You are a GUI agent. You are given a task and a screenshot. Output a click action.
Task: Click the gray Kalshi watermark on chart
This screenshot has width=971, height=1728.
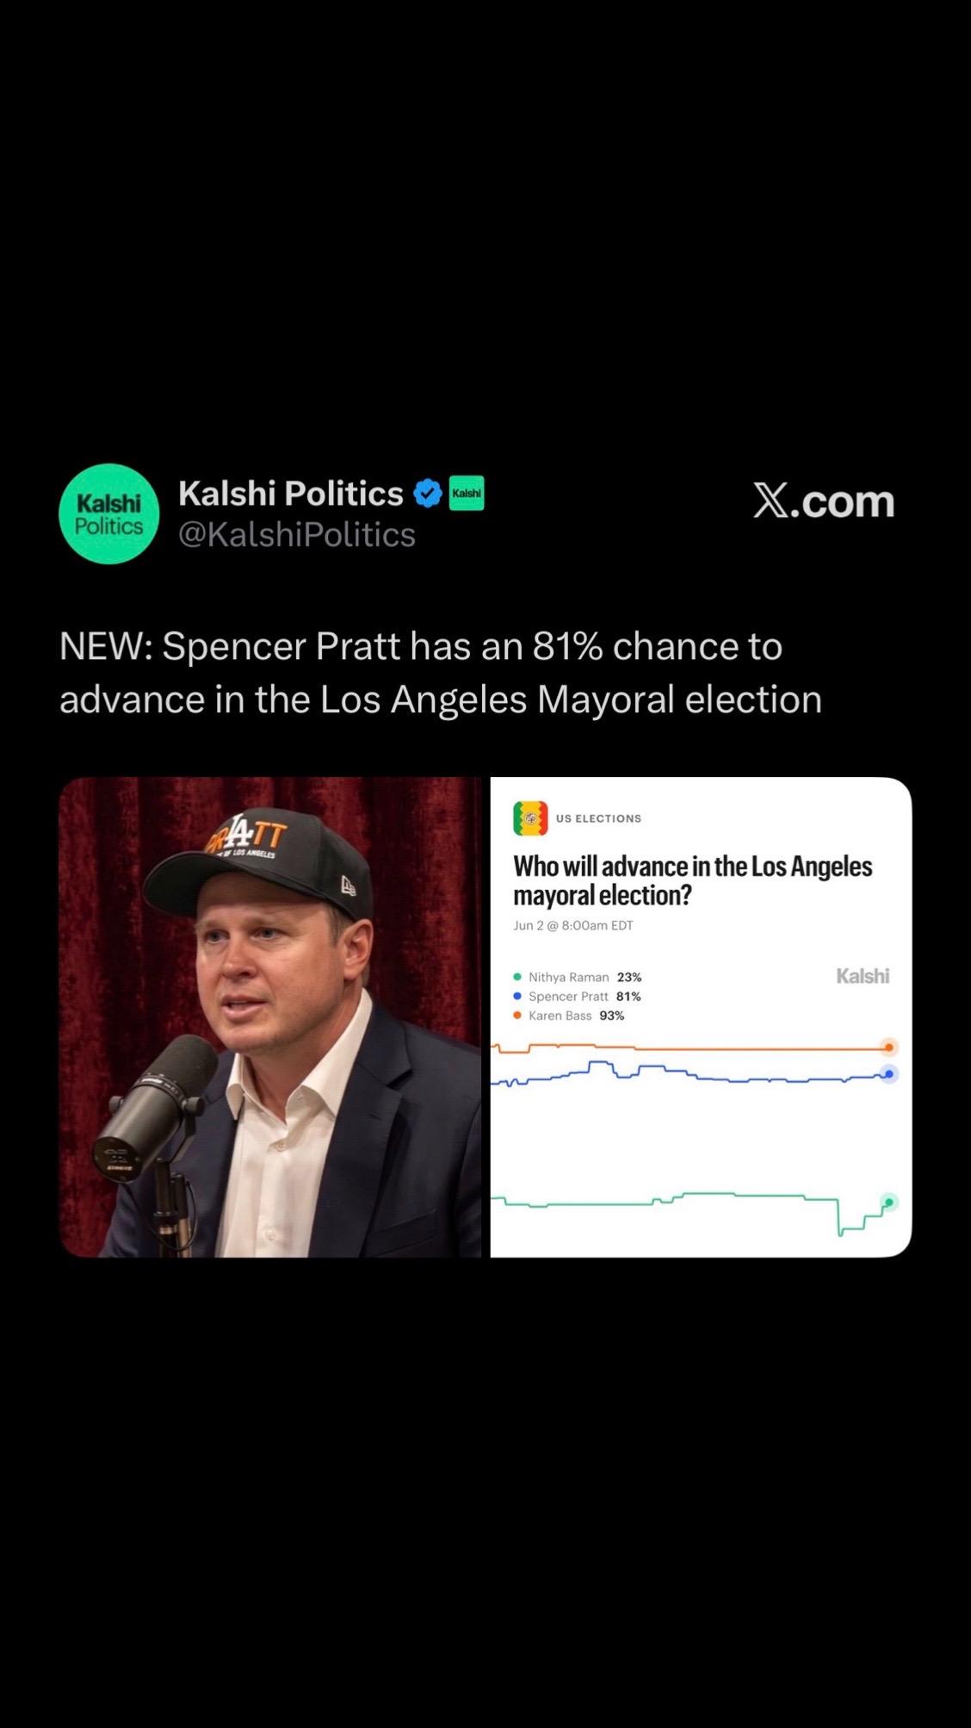pyautogui.click(x=863, y=976)
